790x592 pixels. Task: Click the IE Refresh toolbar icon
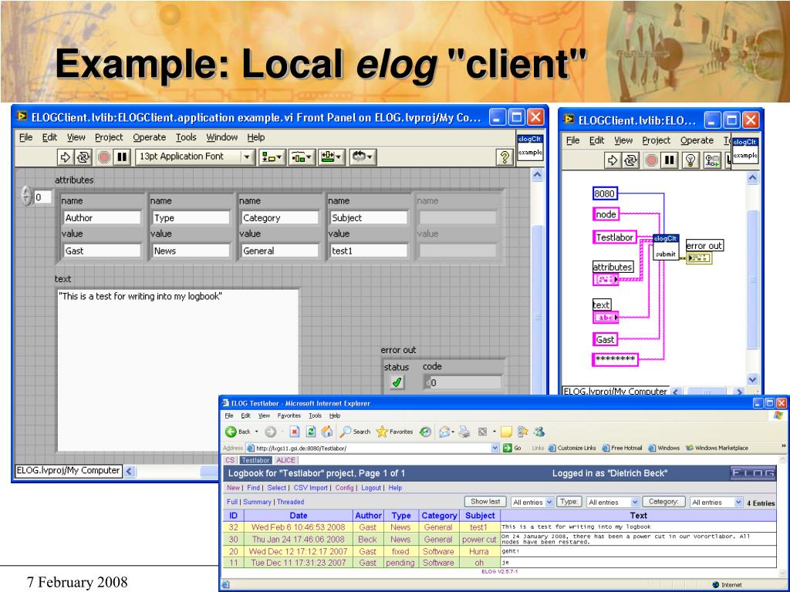[311, 432]
